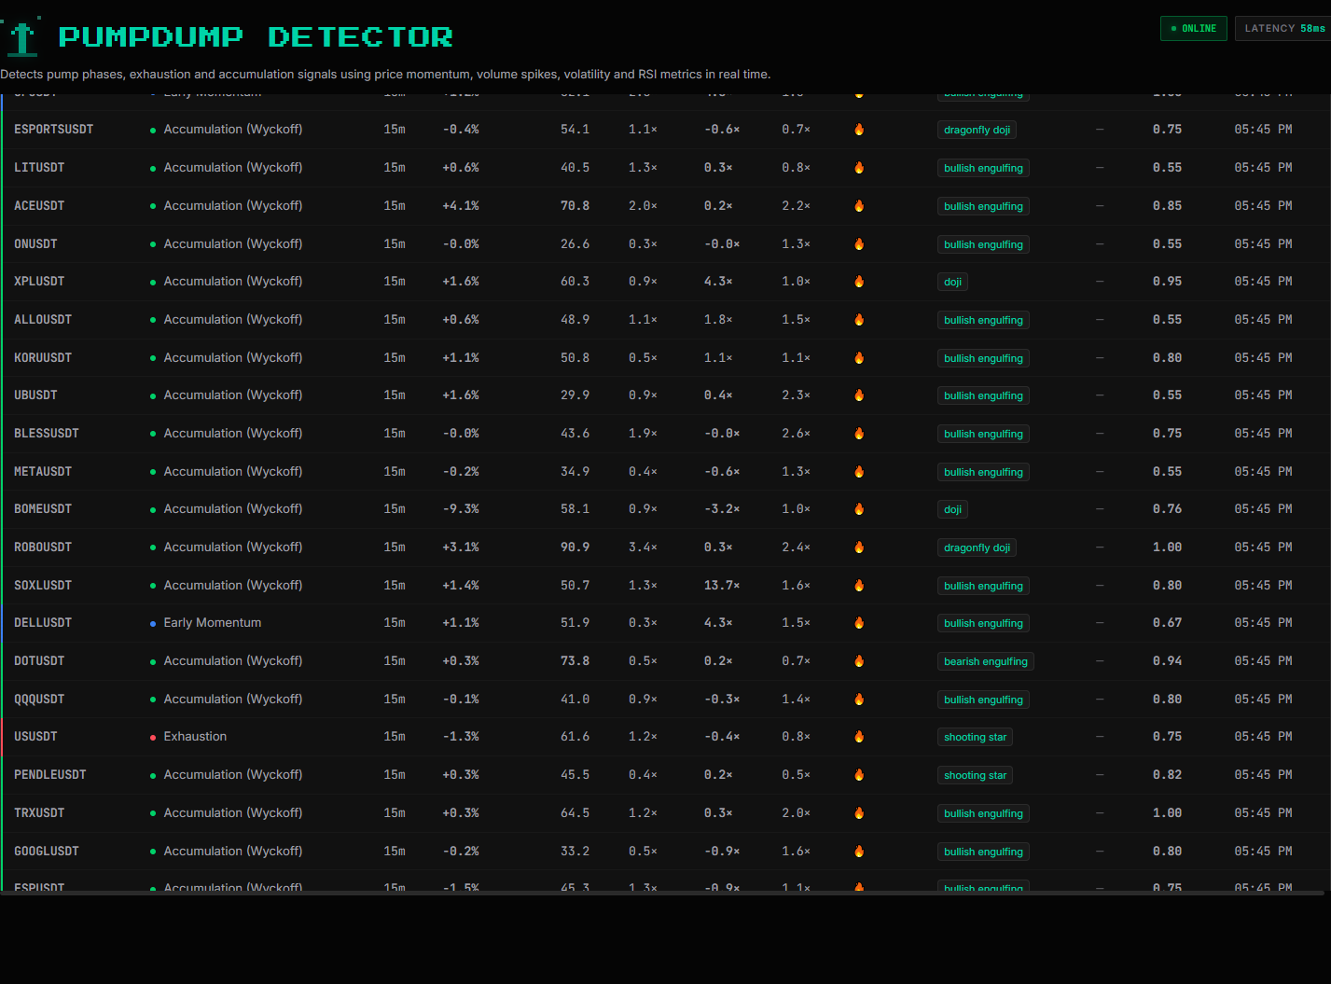Click the flame icon in ROBOUSDT row
Image resolution: width=1331 pixels, height=984 pixels.
coord(859,547)
